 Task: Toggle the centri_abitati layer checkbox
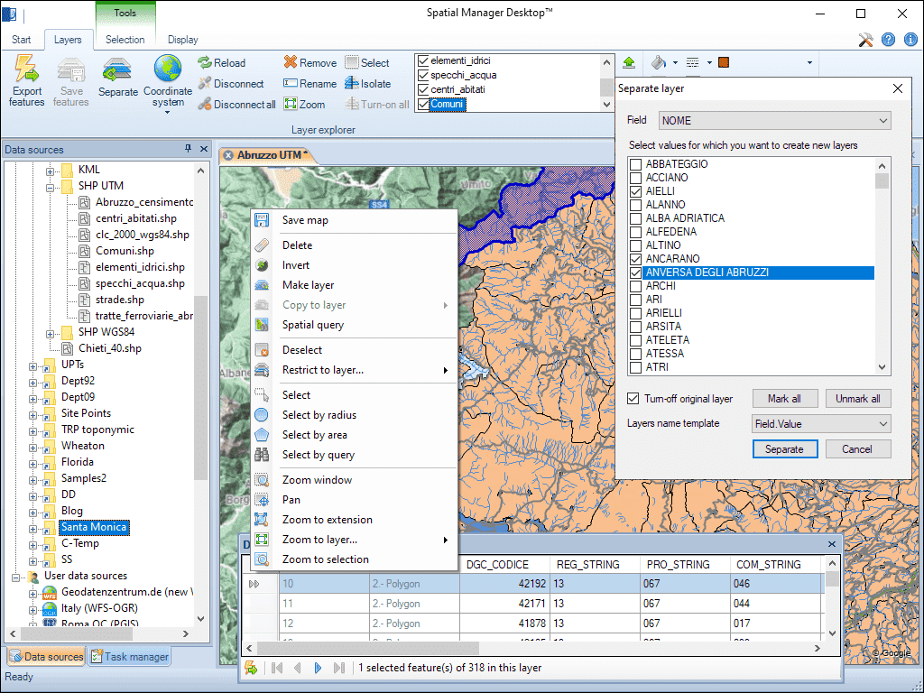[x=422, y=89]
